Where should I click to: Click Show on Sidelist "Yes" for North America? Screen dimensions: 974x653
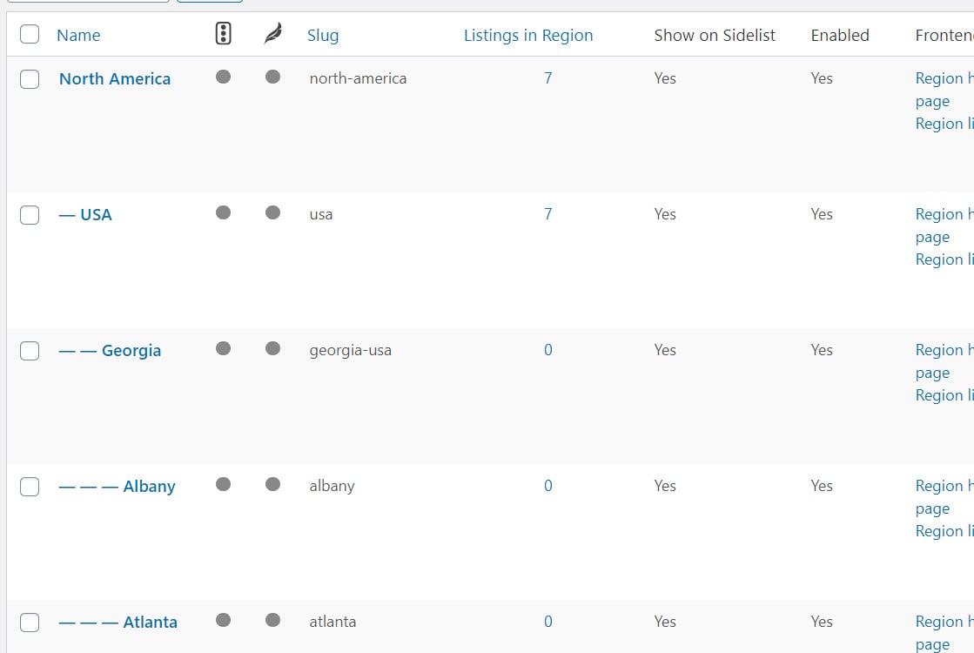click(x=665, y=78)
